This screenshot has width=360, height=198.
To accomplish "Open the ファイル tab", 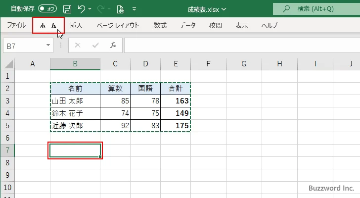I will point(16,25).
